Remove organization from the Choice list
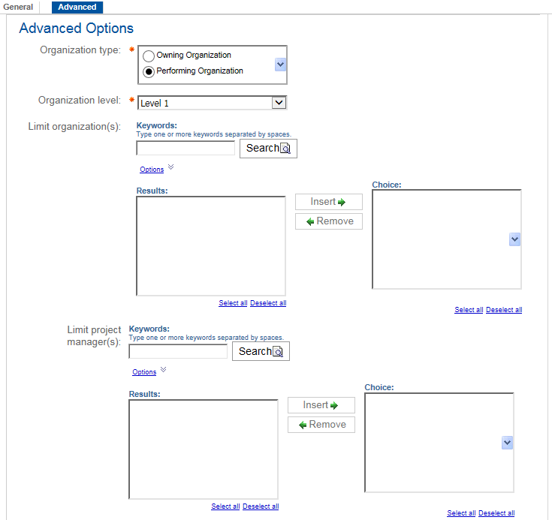This screenshot has width=552, height=520. coord(328,221)
